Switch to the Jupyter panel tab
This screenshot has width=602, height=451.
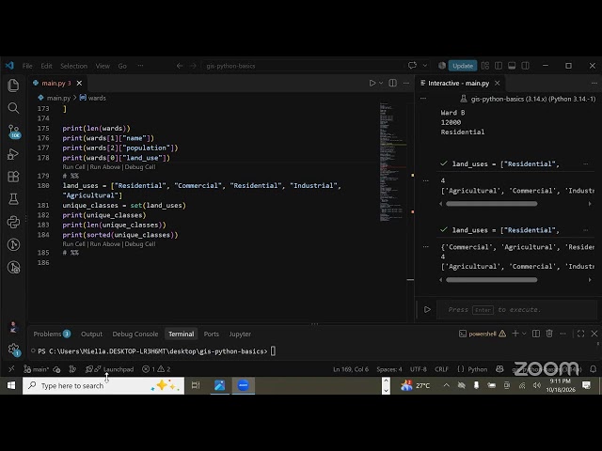pos(240,334)
